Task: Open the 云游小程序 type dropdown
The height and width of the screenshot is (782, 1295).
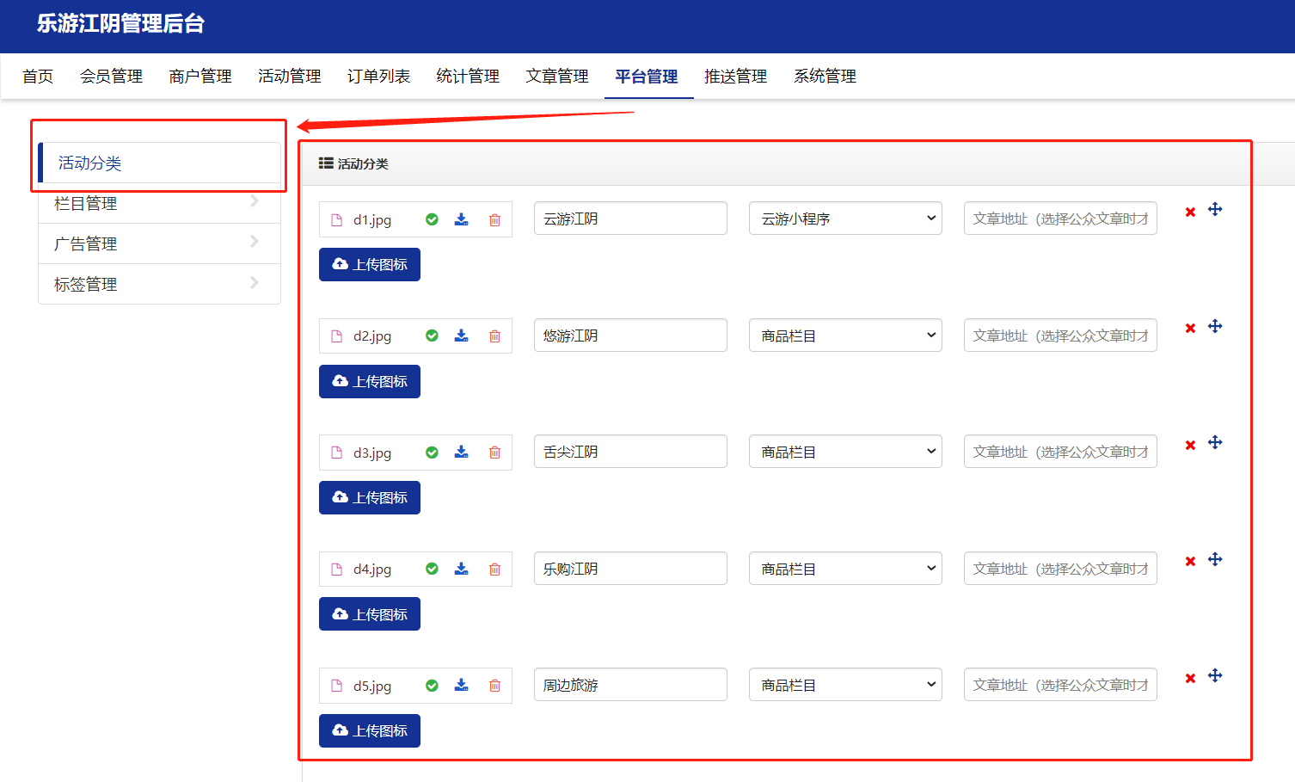Action: pos(845,219)
